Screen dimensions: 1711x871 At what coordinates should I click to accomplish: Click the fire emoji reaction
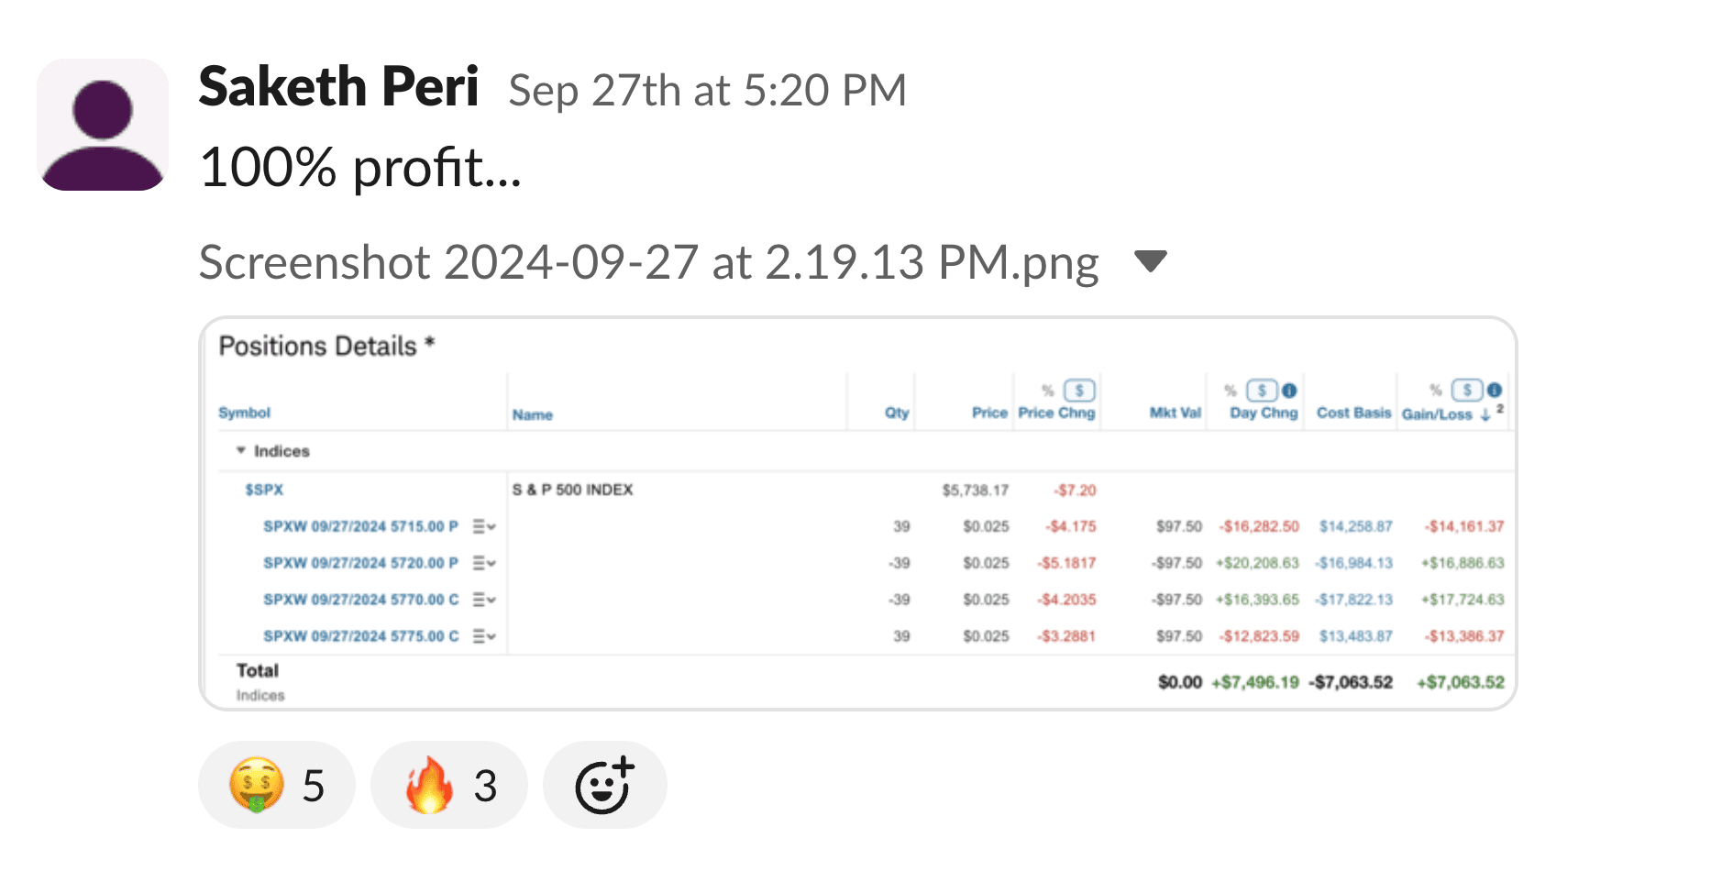pos(448,785)
